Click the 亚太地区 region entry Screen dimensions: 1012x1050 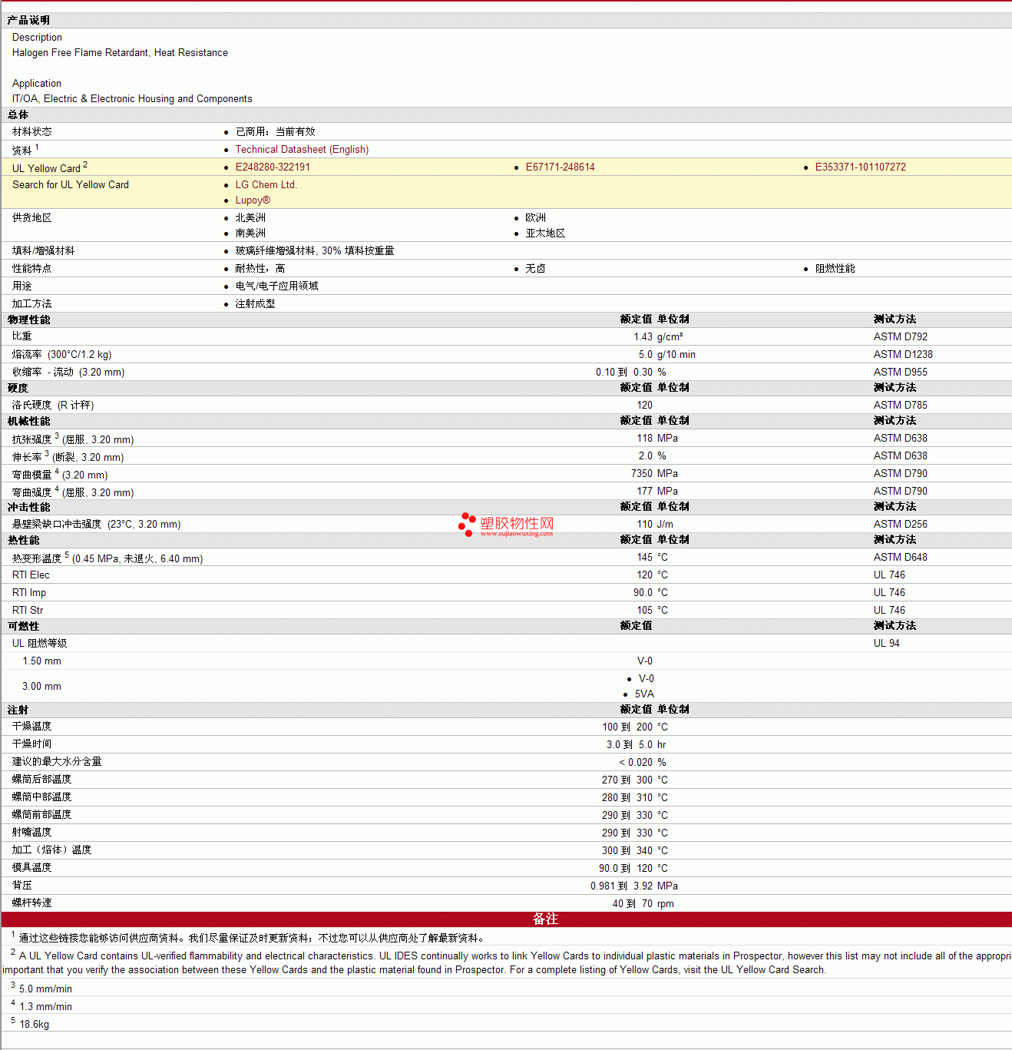pyautogui.click(x=545, y=234)
